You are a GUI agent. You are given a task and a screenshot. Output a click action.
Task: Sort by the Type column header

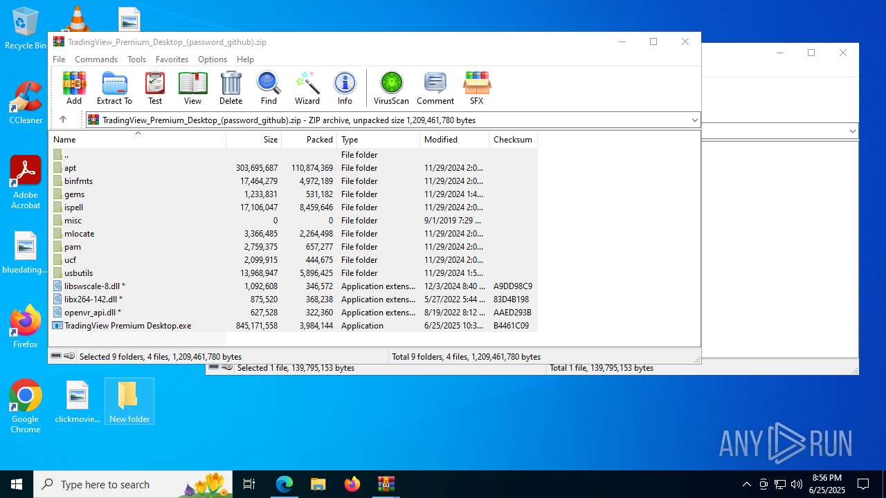click(379, 139)
